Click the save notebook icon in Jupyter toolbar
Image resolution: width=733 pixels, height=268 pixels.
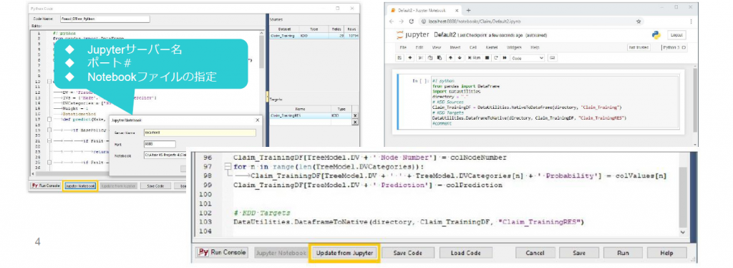click(x=399, y=58)
